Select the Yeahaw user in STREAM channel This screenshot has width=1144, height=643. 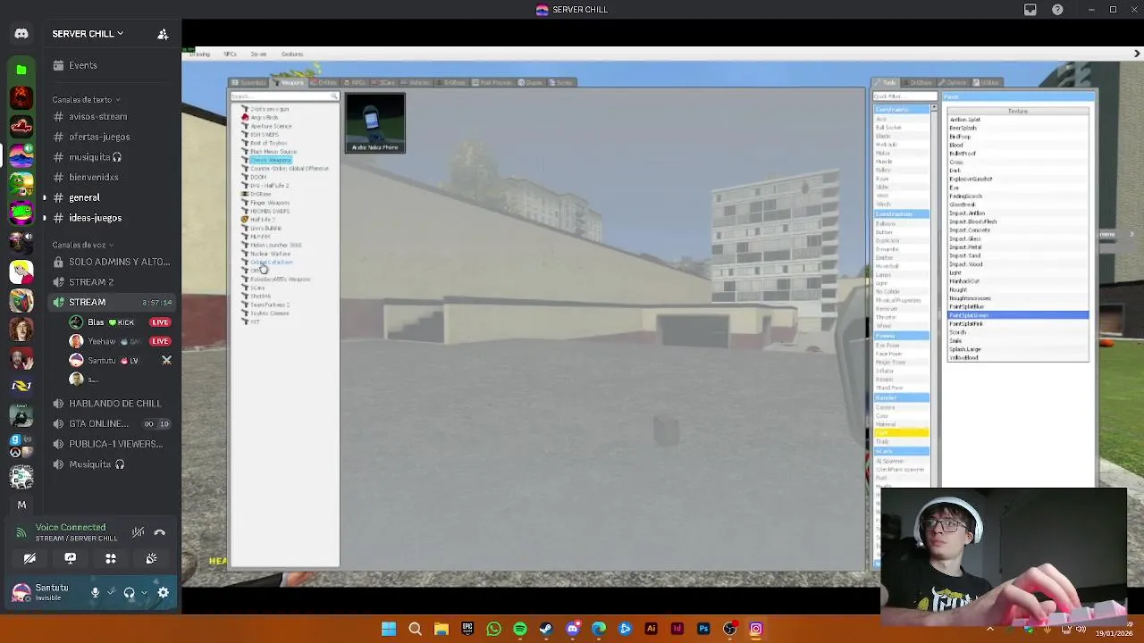pyautogui.click(x=121, y=341)
